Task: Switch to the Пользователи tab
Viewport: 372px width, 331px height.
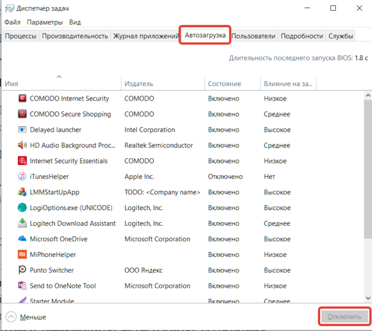Action: point(253,36)
